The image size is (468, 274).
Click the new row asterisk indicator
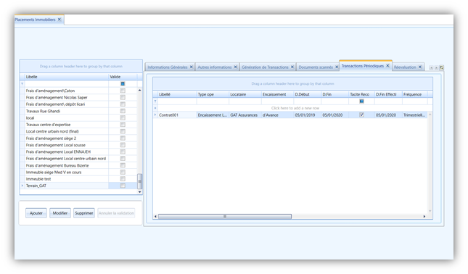tap(155, 108)
